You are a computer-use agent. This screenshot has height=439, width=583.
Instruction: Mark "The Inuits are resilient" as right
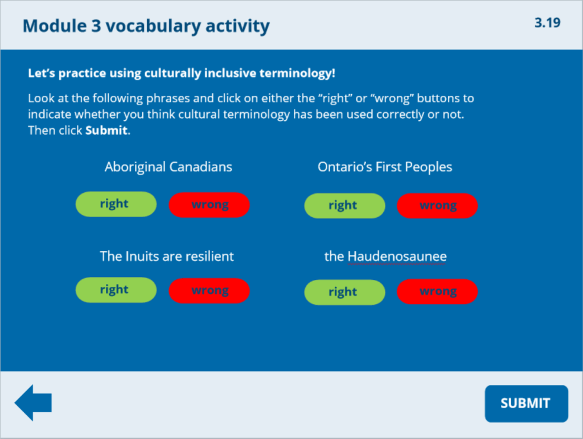click(x=116, y=290)
